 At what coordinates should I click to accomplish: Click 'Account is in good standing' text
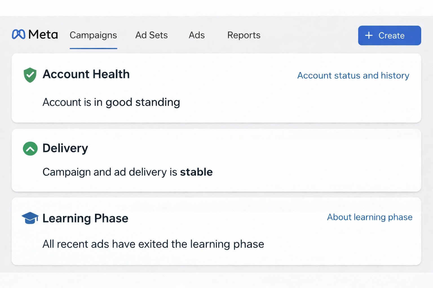111,102
